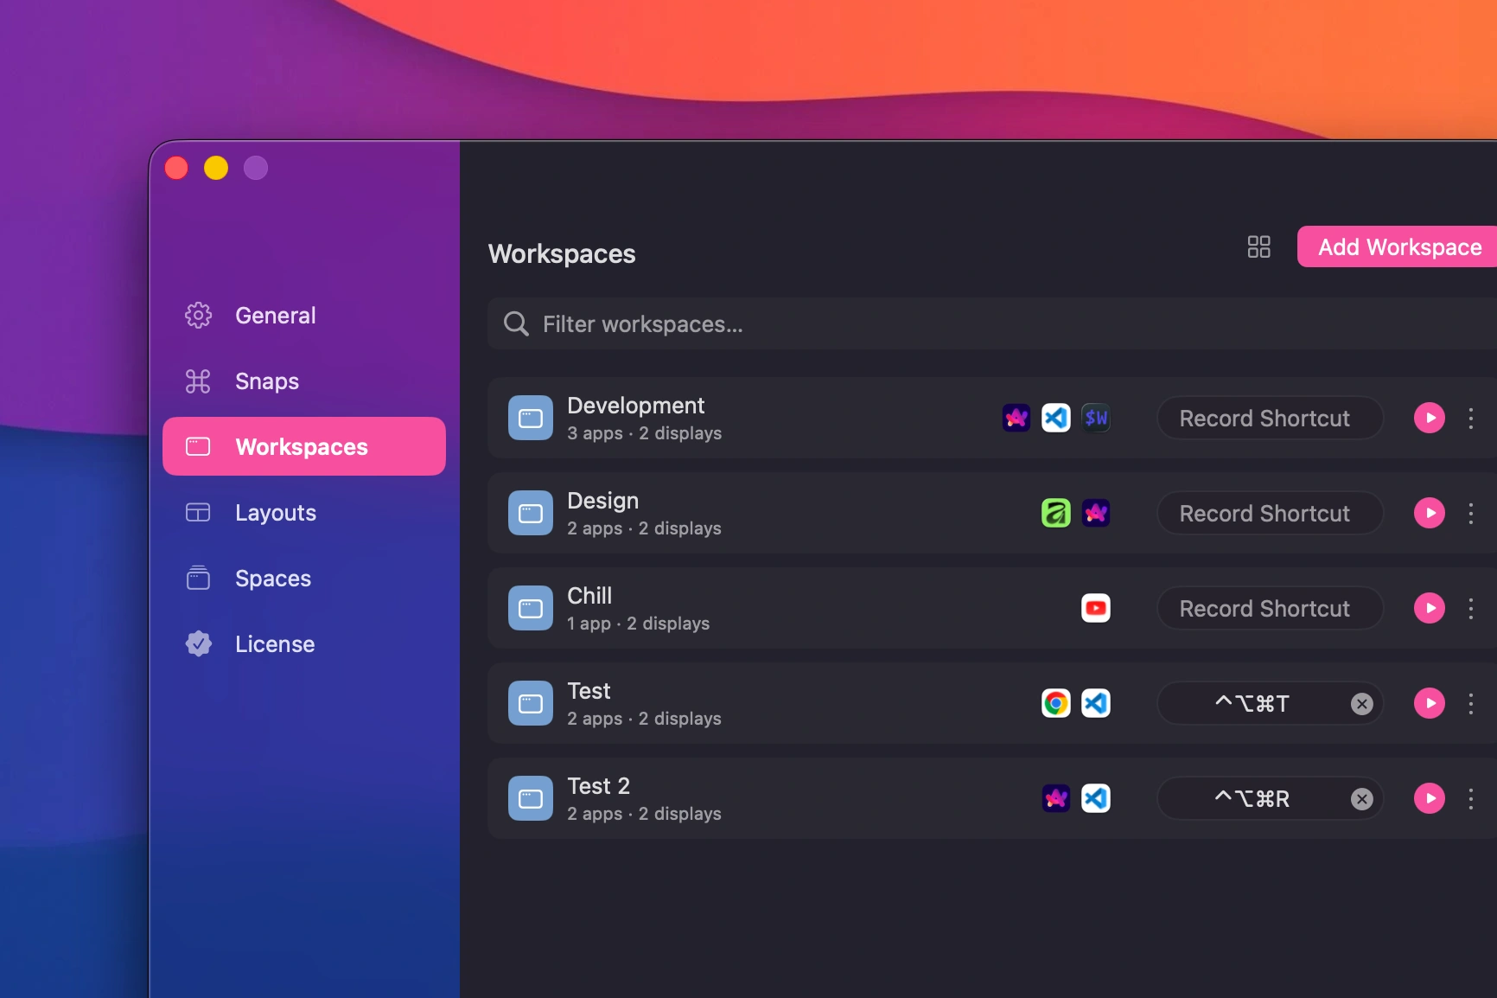
Task: Open the Spaces section
Action: (304, 579)
